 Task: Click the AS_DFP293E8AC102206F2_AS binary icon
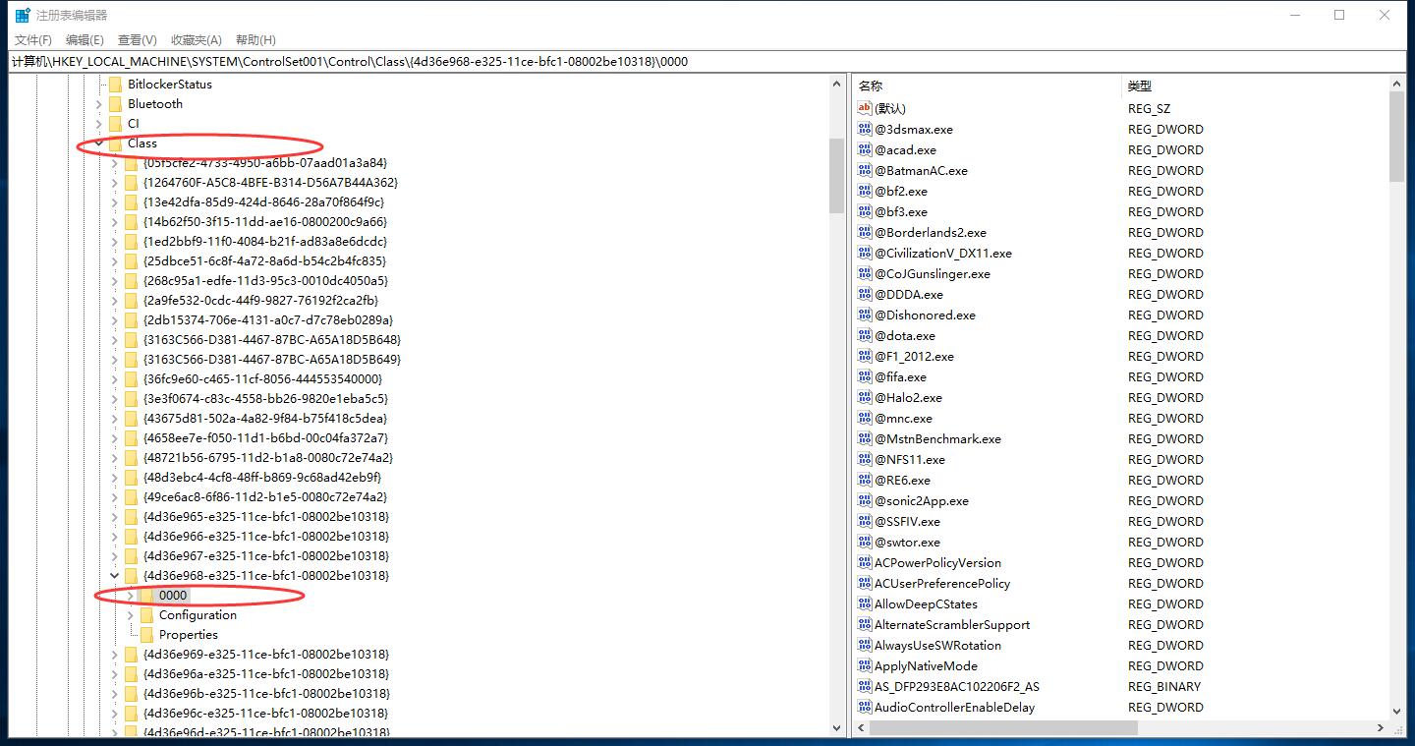tap(865, 686)
